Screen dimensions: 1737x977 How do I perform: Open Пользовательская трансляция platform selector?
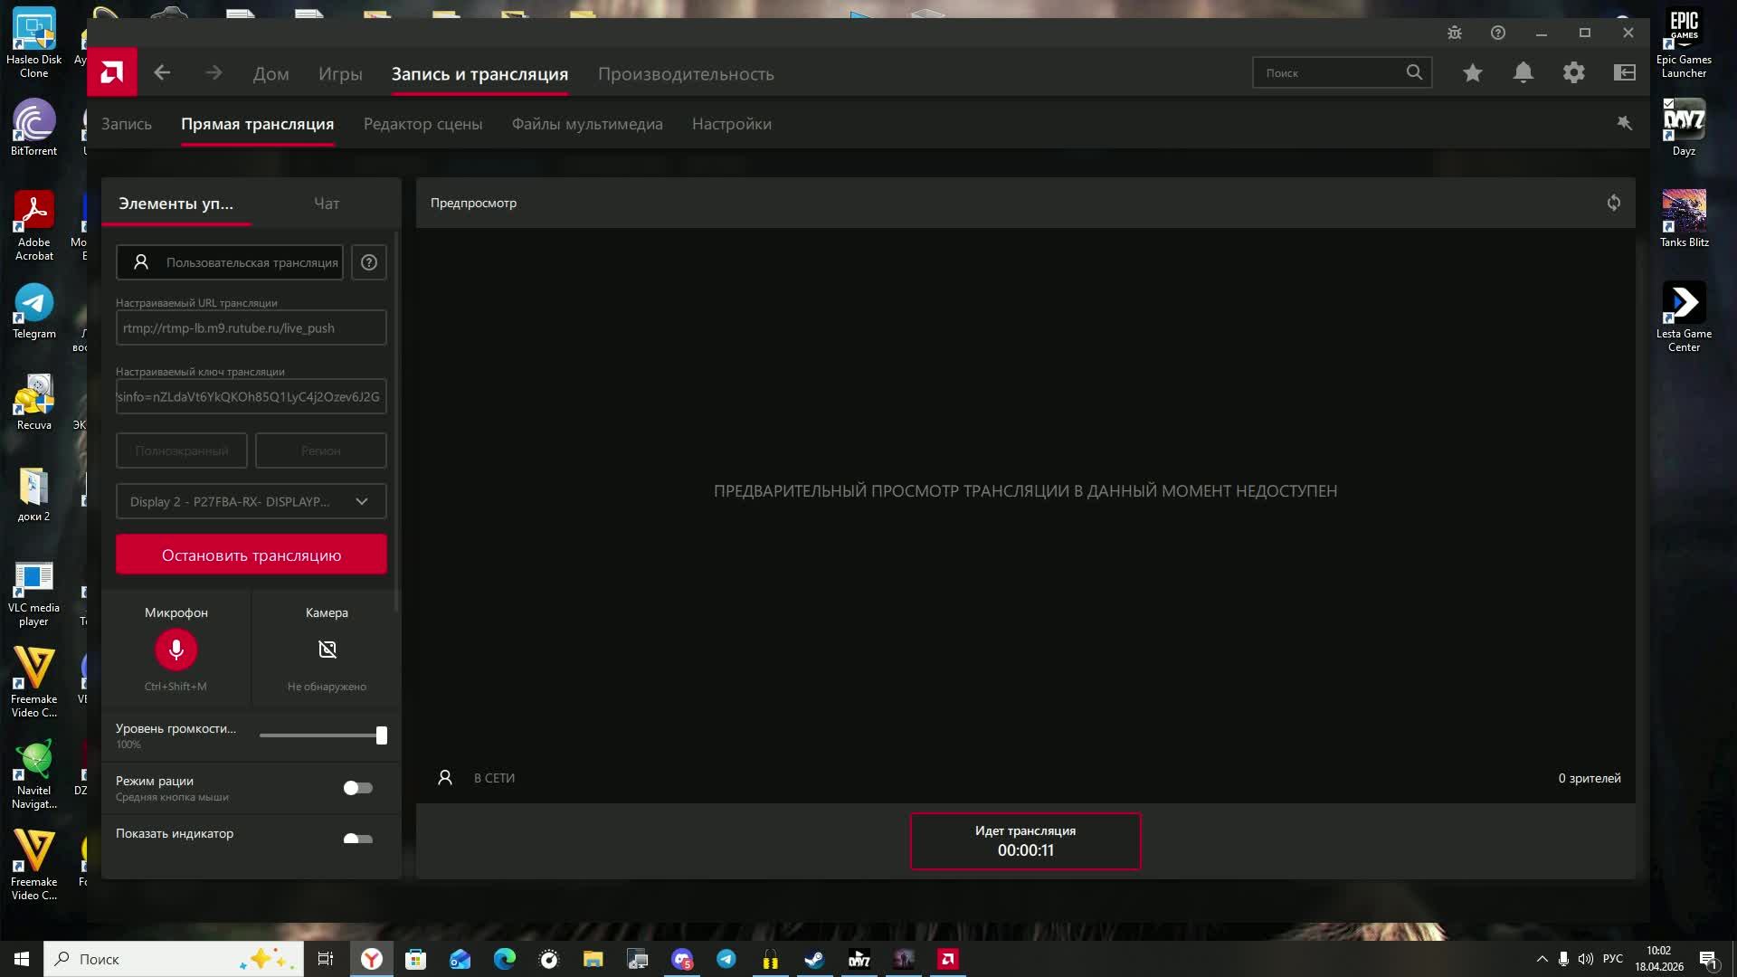tap(230, 262)
